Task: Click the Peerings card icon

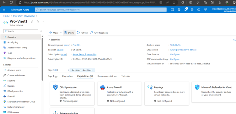Action: coord(150,87)
